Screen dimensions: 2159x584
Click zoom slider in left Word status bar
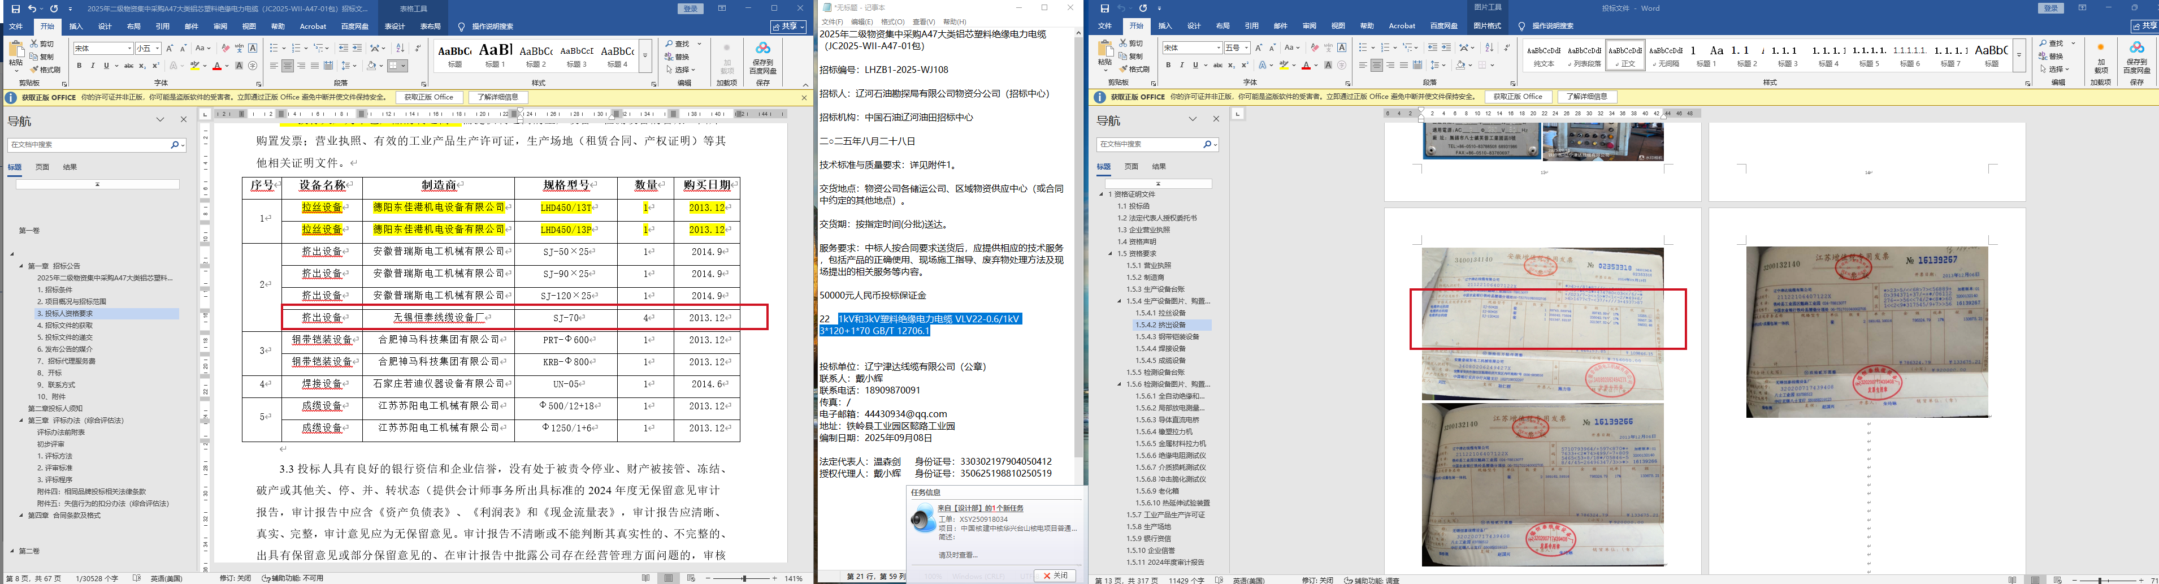tap(743, 578)
